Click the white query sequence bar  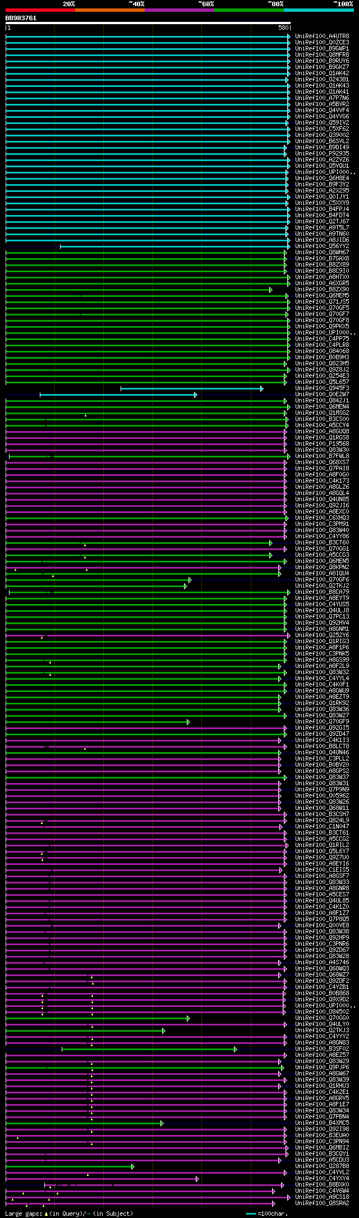148,23
